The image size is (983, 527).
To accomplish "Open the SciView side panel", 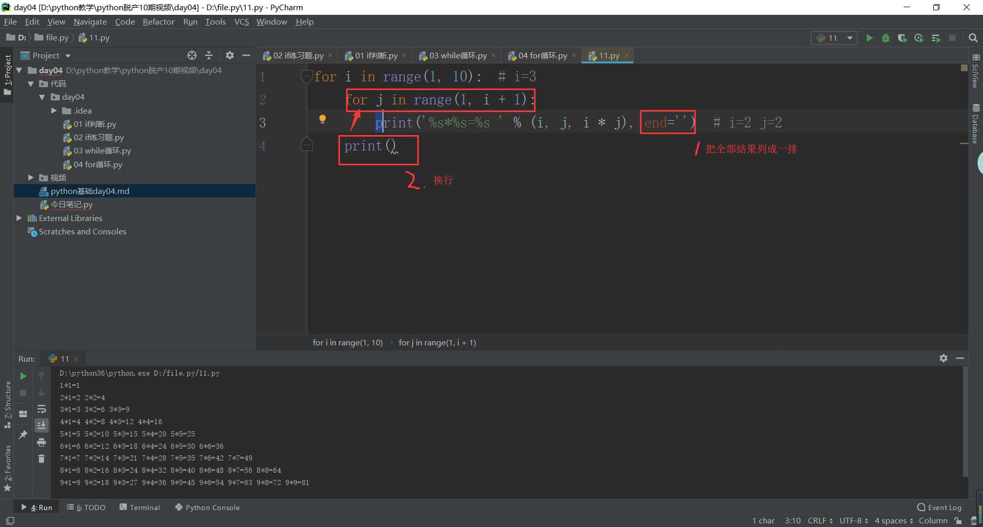I will (976, 71).
